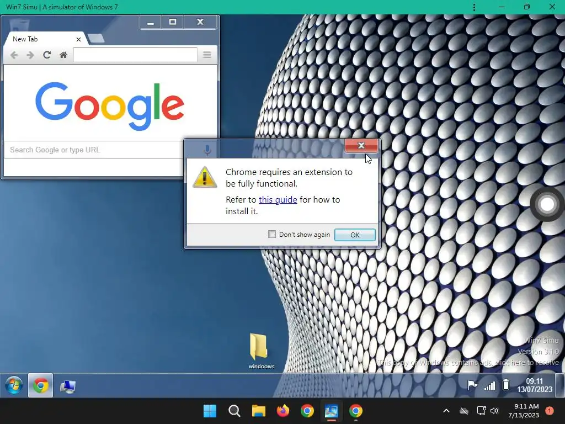The height and width of the screenshot is (424, 565).
Task: Open the Win7 Simu three-dot menu
Action: click(474, 7)
